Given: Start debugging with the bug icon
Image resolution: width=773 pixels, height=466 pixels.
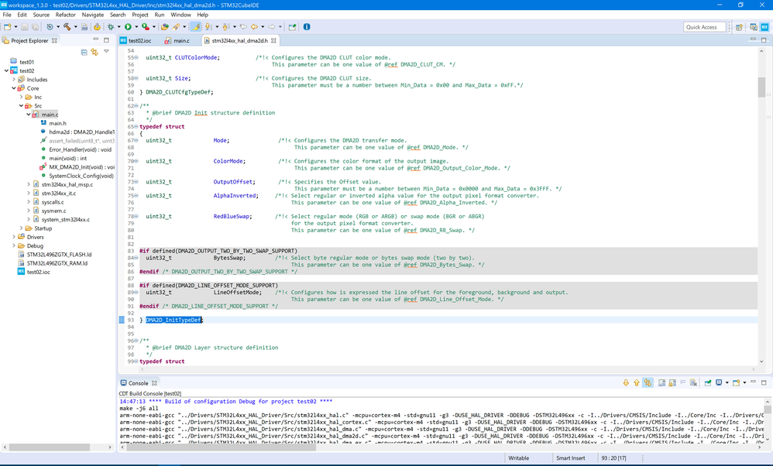Looking at the screenshot, I should [111, 27].
